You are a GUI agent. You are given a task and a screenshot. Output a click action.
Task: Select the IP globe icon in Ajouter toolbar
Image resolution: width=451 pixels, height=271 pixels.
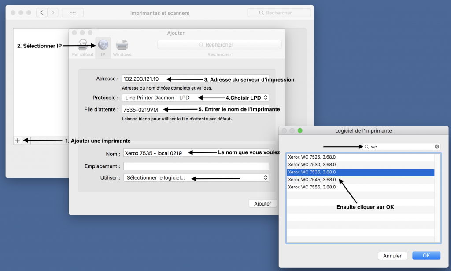tap(103, 45)
